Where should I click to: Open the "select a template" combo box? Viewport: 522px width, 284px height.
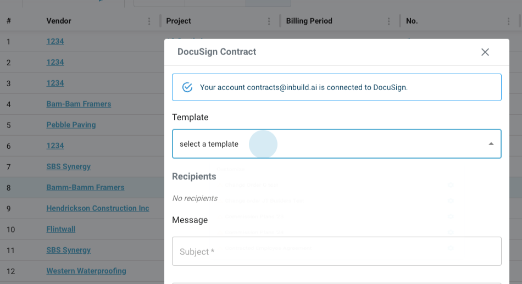coord(330,144)
